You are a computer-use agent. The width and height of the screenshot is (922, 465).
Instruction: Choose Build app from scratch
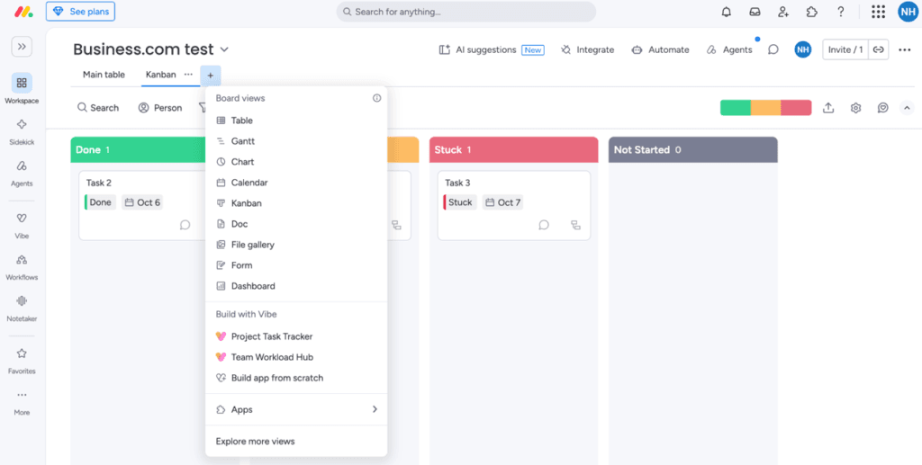295,378
